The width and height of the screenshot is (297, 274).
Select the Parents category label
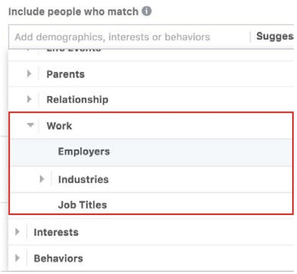tap(66, 74)
